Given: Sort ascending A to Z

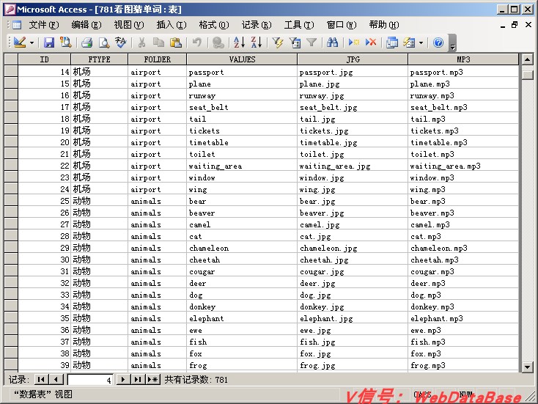Looking at the screenshot, I should (239, 43).
